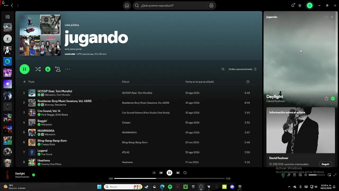Follow David Kushner with Seguir button

click(x=325, y=164)
